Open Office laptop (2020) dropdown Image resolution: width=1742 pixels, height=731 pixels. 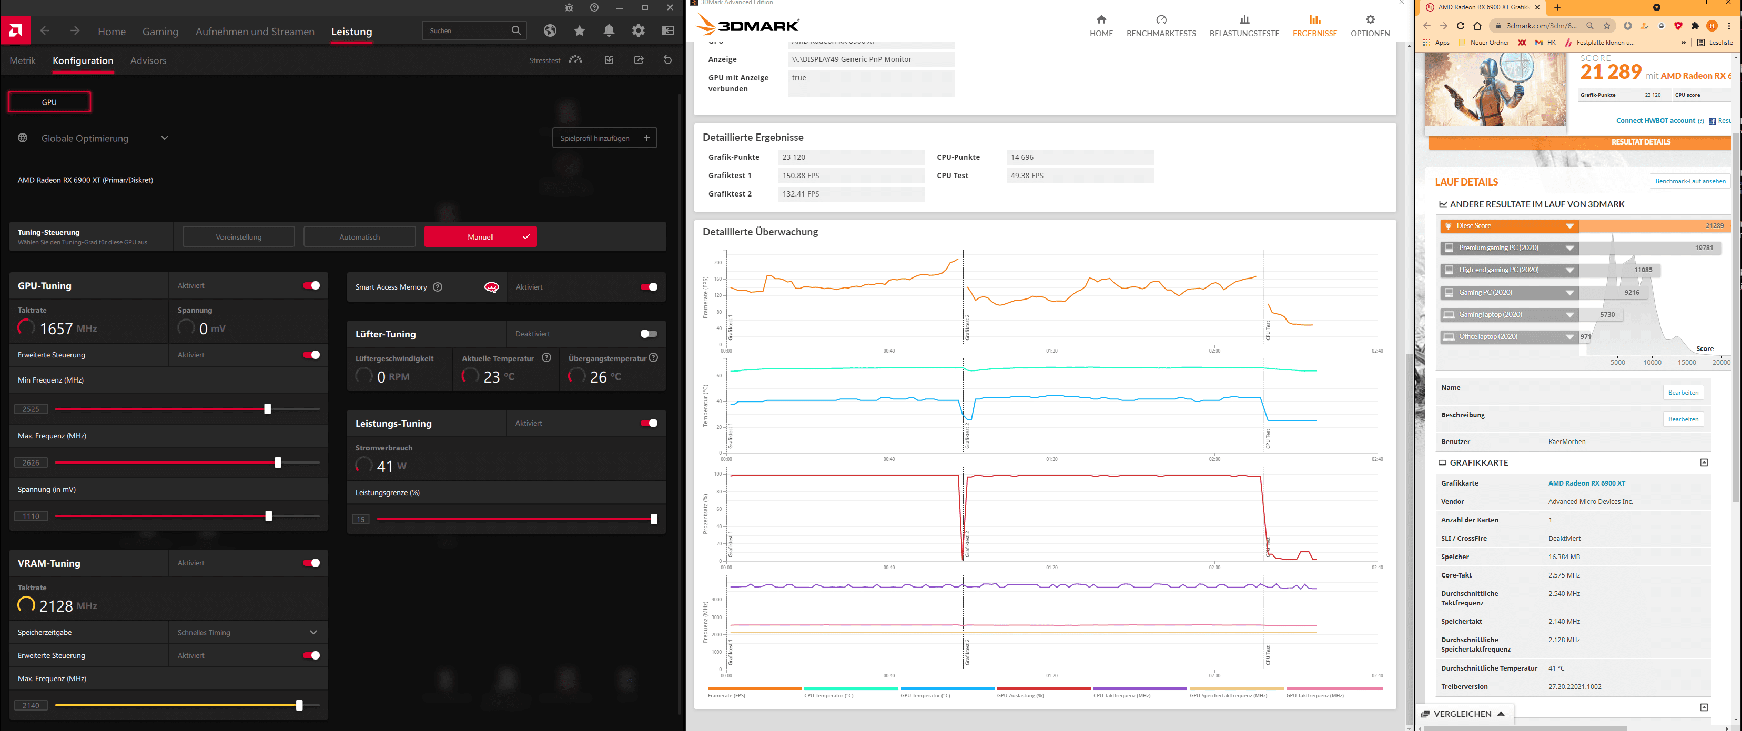1569,336
